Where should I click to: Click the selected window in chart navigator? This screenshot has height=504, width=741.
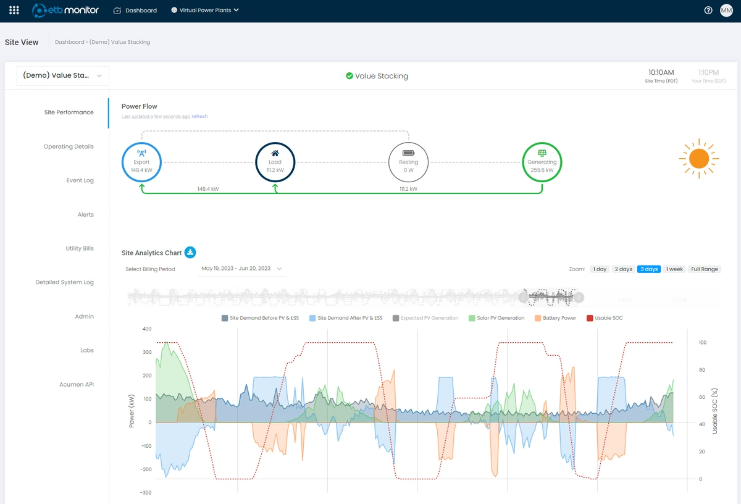tap(551, 297)
